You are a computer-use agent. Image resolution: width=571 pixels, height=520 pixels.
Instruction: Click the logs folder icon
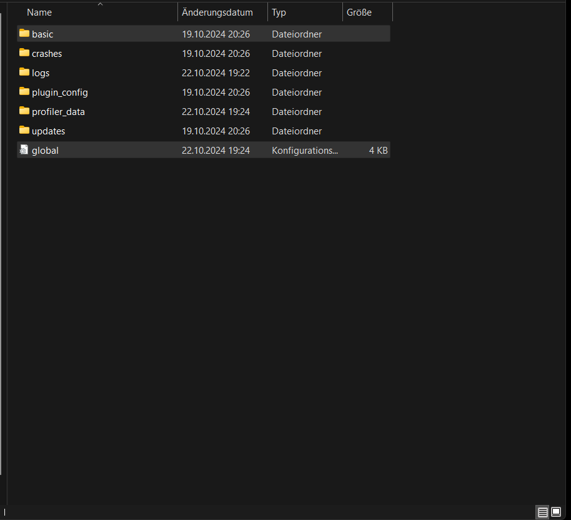24,72
